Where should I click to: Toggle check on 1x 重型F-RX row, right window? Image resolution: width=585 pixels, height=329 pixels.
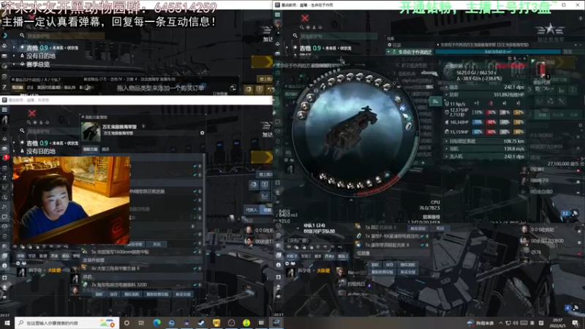[x=423, y=236]
